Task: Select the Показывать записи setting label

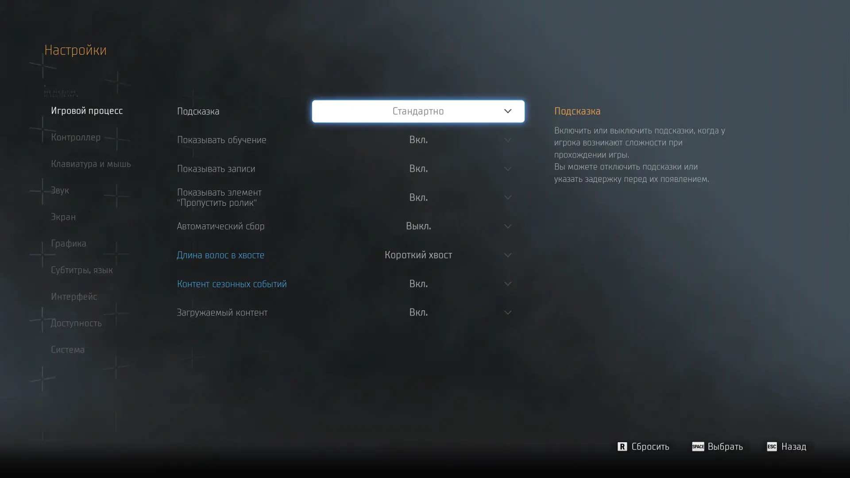Action: (x=216, y=169)
